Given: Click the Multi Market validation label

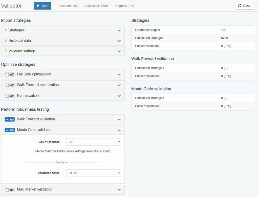Looking at the screenshot, I should click(x=34, y=189).
